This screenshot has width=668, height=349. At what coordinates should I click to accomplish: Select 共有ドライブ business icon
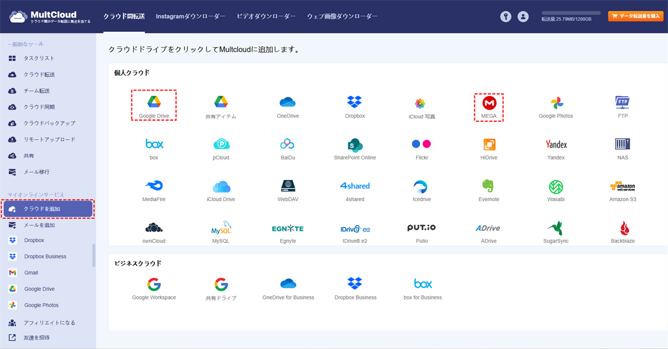(x=221, y=285)
